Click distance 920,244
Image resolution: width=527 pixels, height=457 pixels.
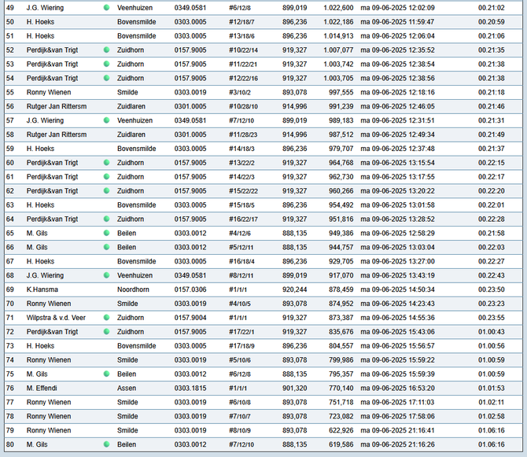(x=294, y=289)
